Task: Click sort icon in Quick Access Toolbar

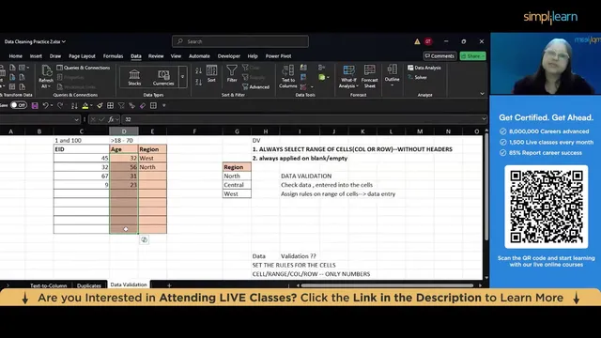Action: (74, 105)
